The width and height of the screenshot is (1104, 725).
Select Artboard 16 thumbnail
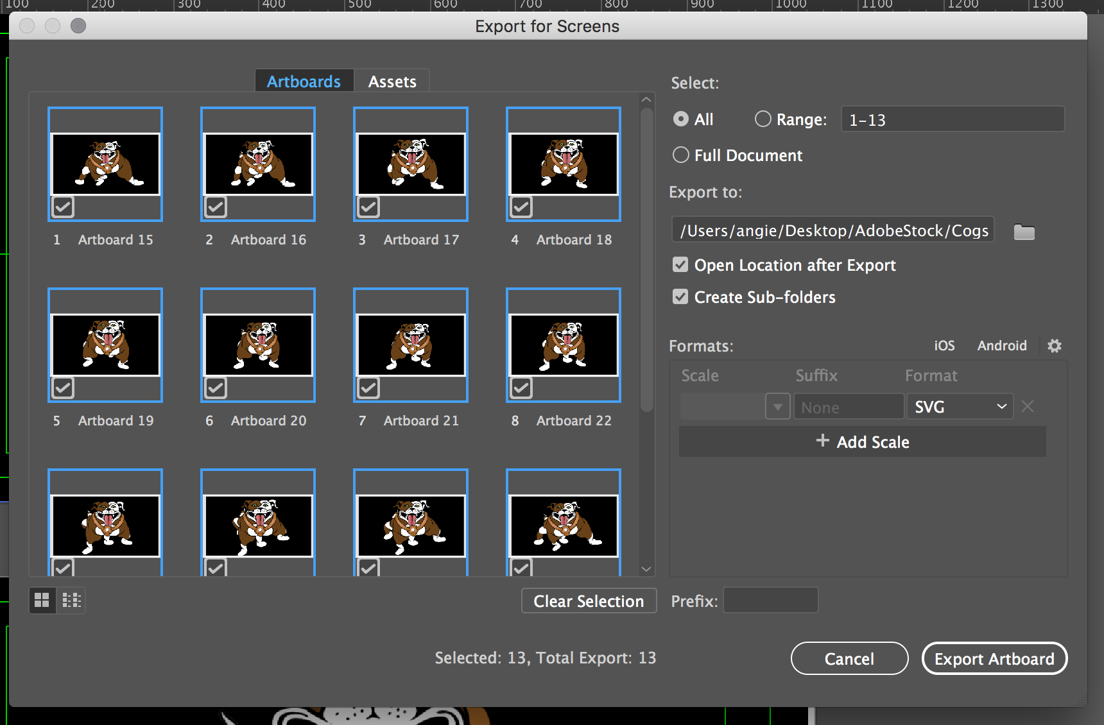click(x=258, y=164)
